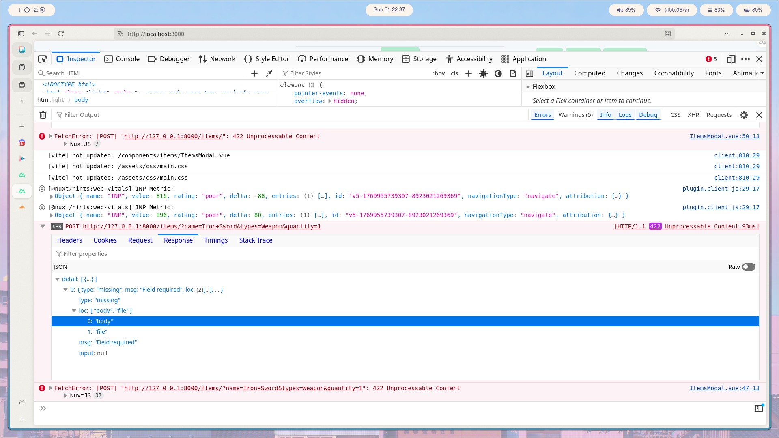The height and width of the screenshot is (438, 779).
Task: Open console settings gear
Action: (x=744, y=115)
